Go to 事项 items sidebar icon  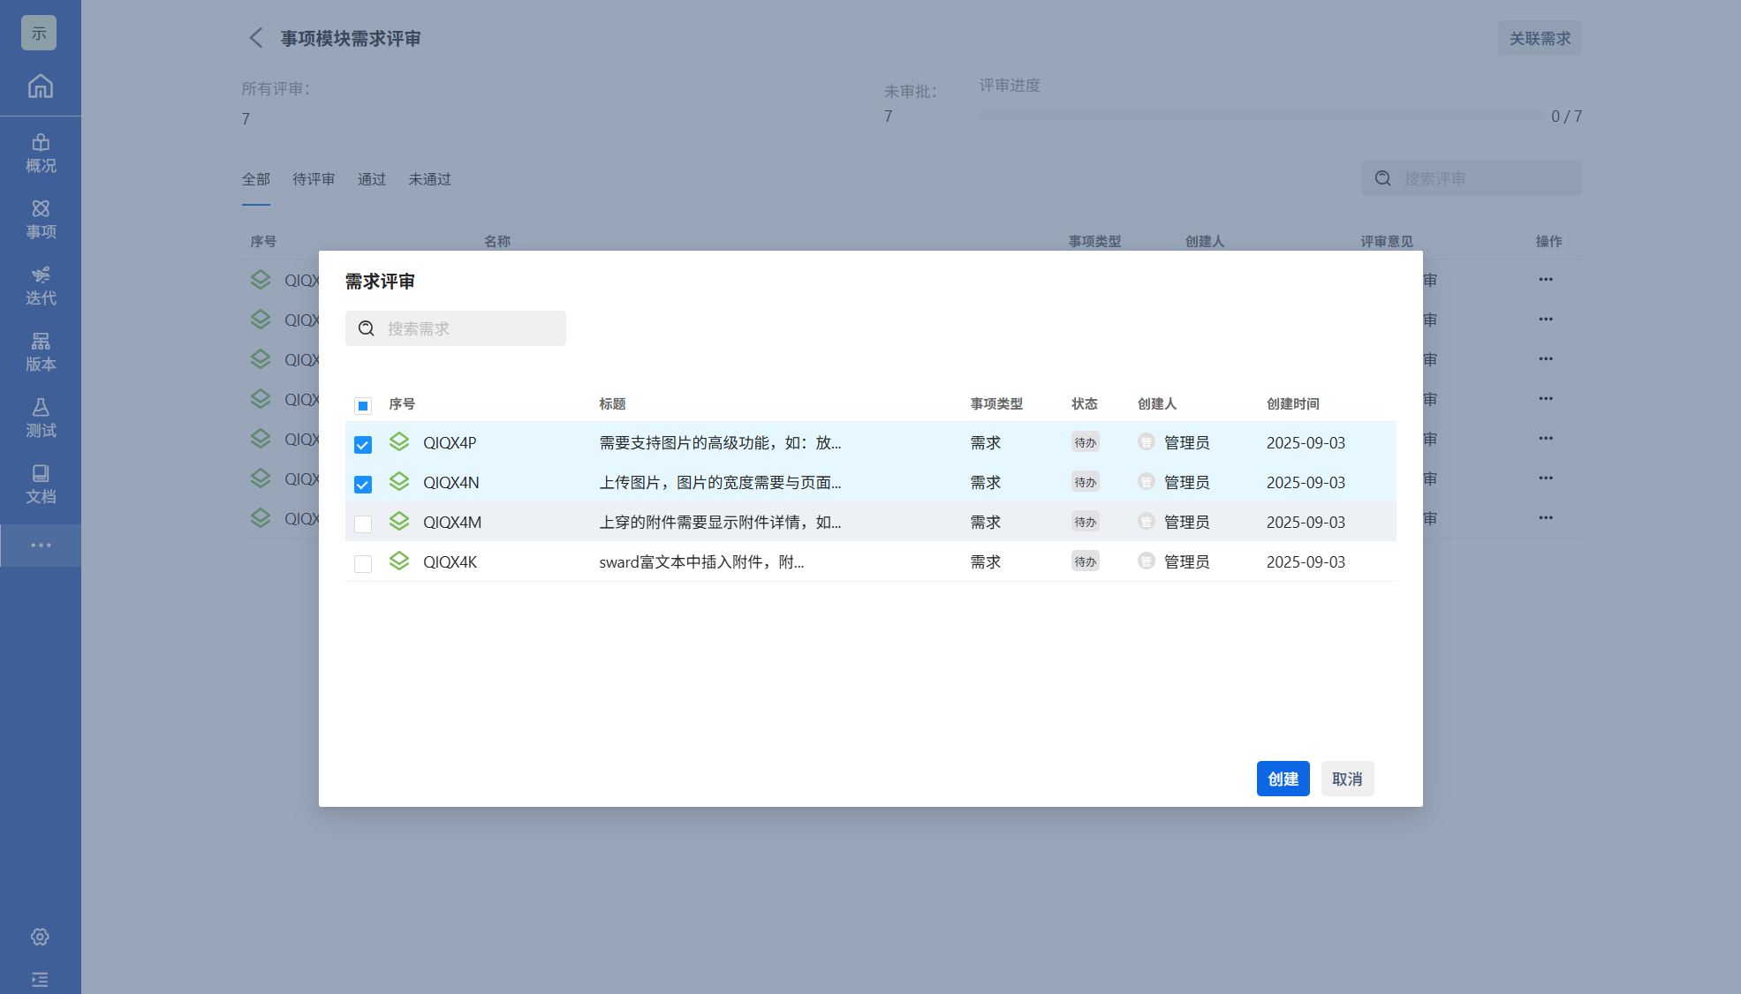point(41,220)
